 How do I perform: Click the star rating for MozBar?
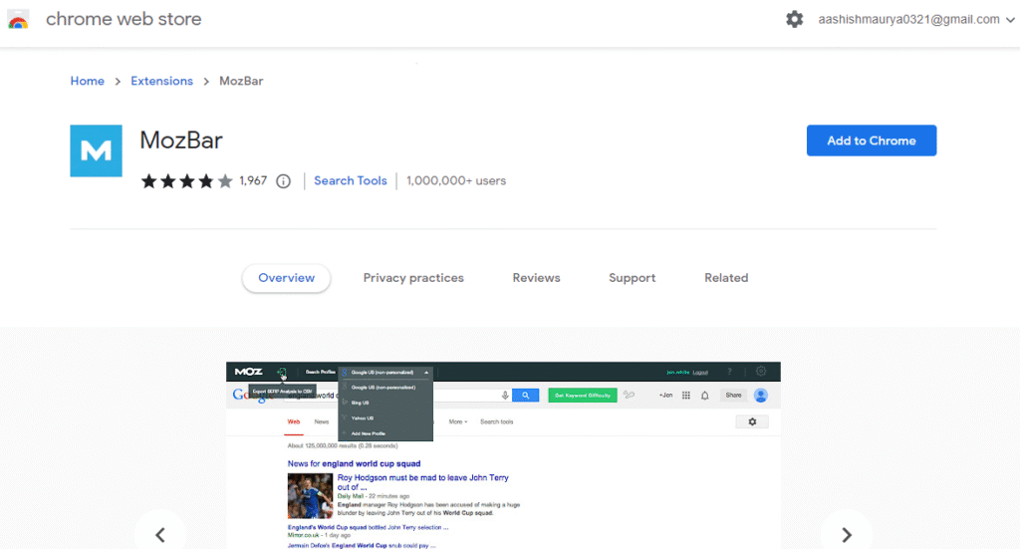(186, 180)
